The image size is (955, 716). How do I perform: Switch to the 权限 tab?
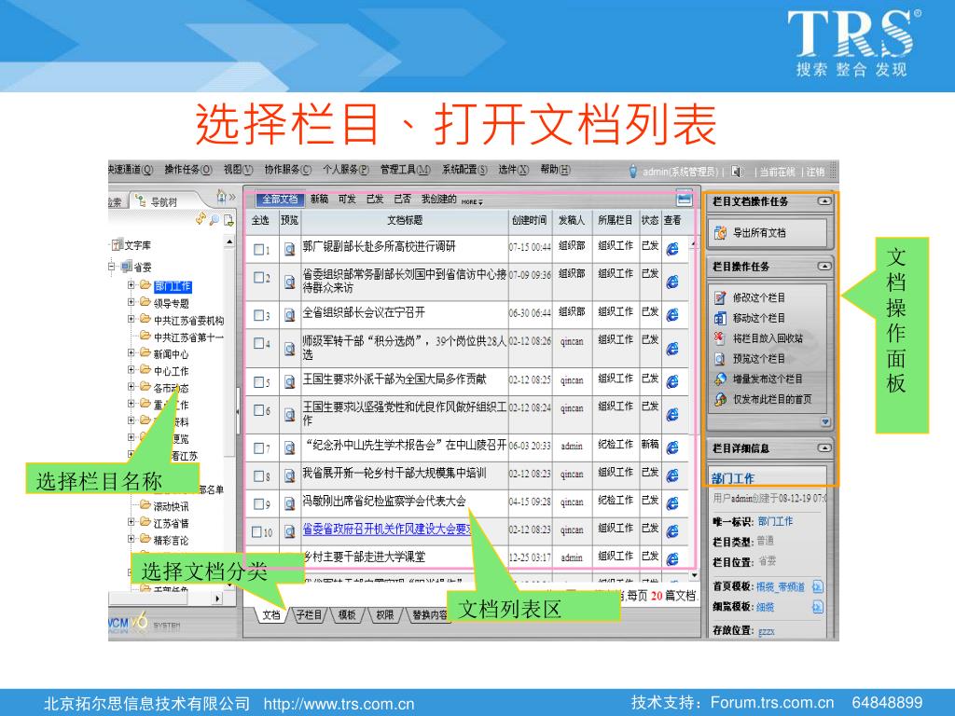point(385,615)
